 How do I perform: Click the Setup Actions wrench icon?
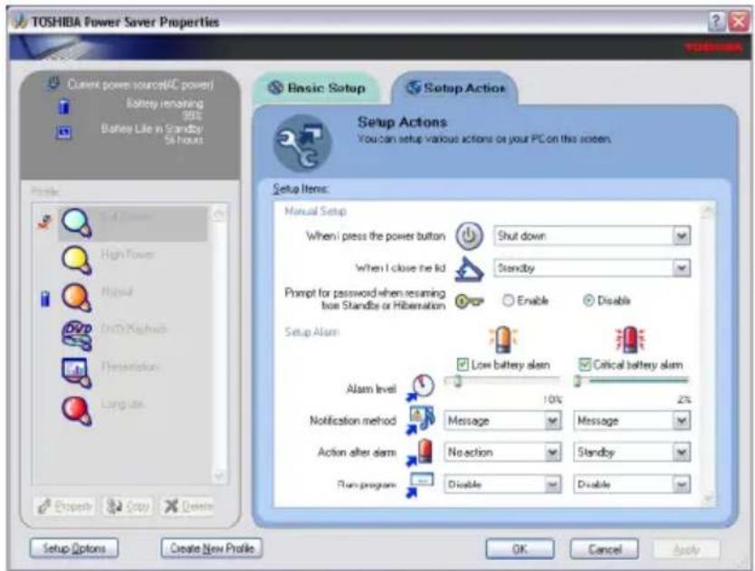(x=301, y=143)
